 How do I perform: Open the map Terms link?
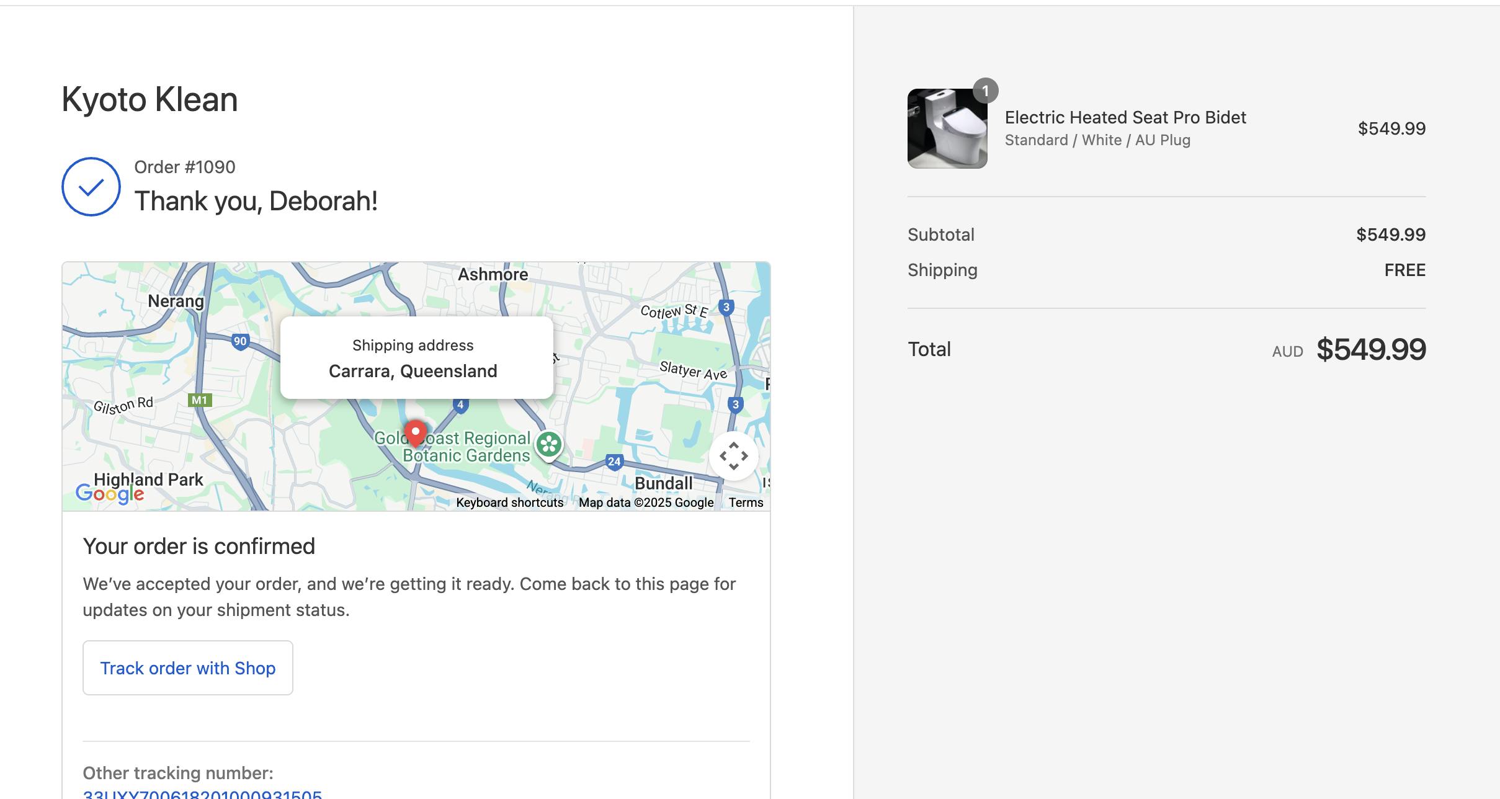pyautogui.click(x=746, y=502)
